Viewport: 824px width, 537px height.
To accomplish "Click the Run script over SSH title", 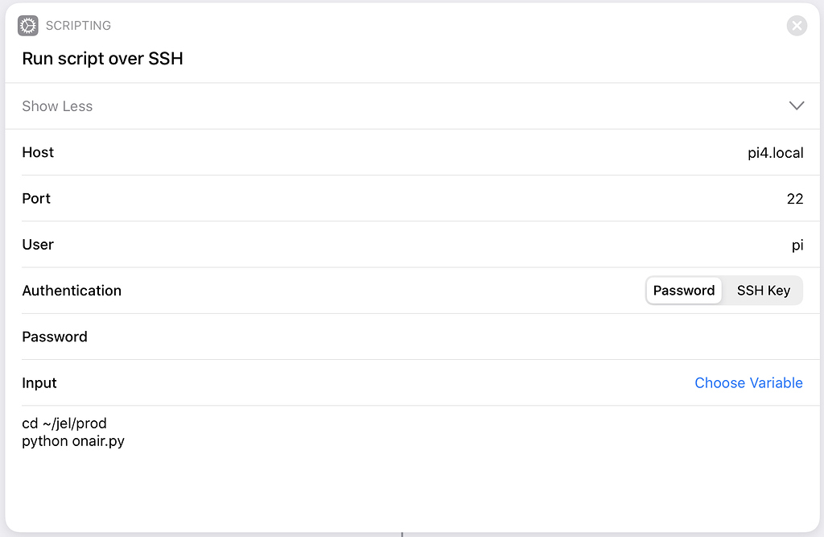I will point(102,59).
